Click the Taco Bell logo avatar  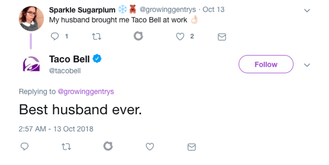31,64
